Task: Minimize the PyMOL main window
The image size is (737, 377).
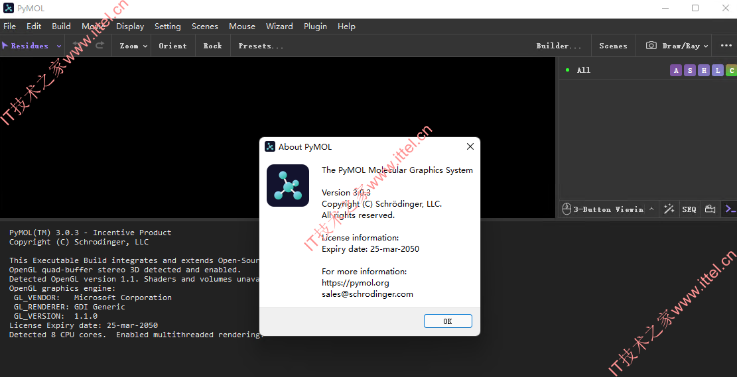Action: tap(665, 8)
